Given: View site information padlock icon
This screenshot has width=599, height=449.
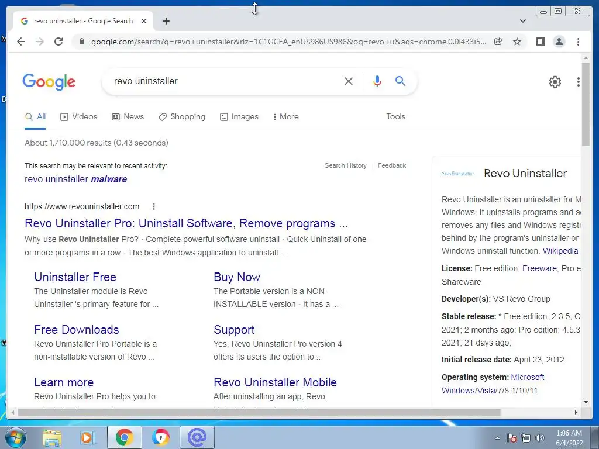Looking at the screenshot, I should (x=81, y=42).
